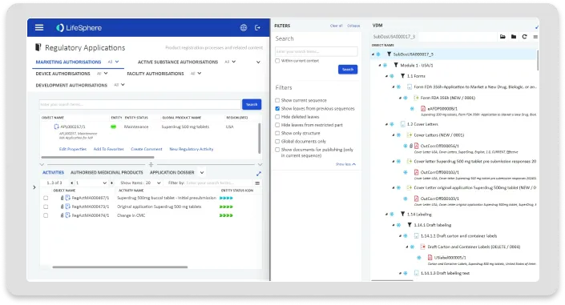
Task: Open Active Substance Authorisations All dropdown
Action: [230, 62]
